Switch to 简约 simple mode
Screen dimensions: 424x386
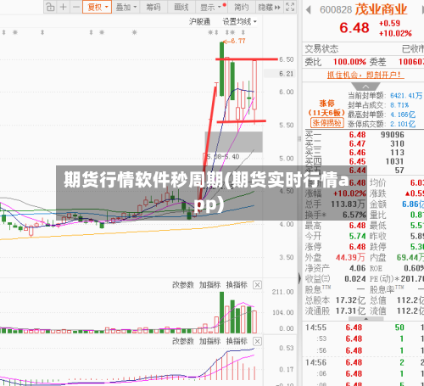242,7
